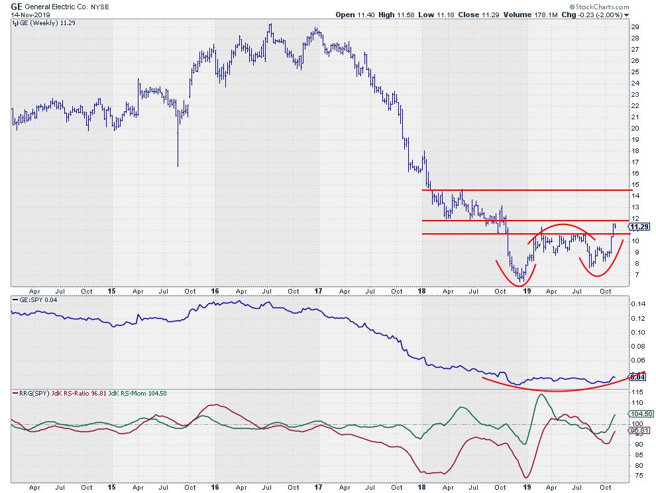Click the 110 RRG axis label
Image resolution: width=656 pixels, height=493 pixels.
(x=637, y=403)
